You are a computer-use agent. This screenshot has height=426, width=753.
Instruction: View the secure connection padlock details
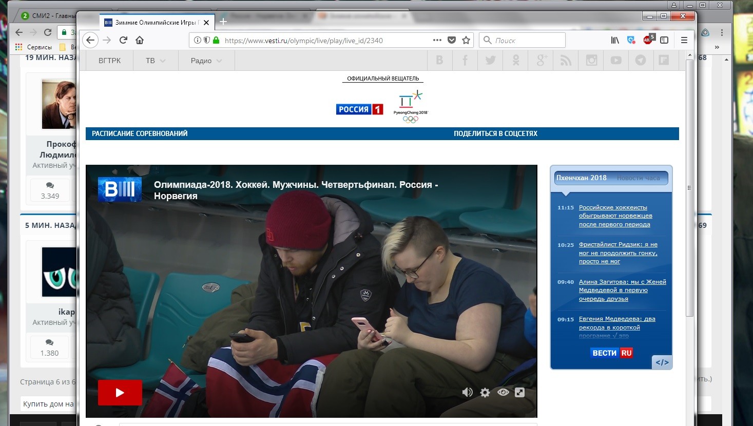[x=216, y=40]
